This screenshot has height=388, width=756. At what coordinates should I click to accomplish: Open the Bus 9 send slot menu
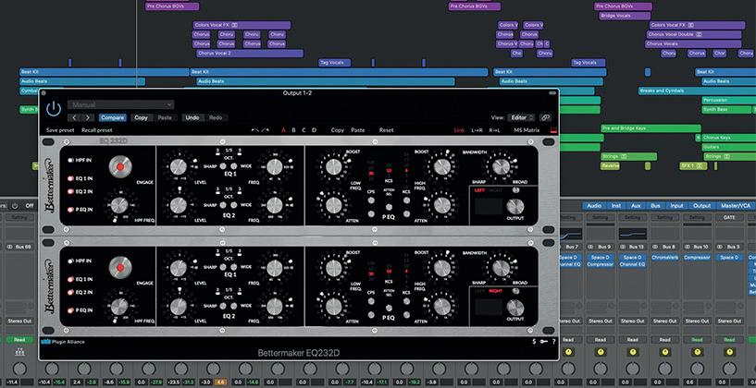coord(601,247)
